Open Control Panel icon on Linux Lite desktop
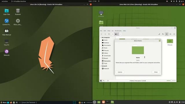This screenshot has height=104, width=185. (x=7, y=22)
